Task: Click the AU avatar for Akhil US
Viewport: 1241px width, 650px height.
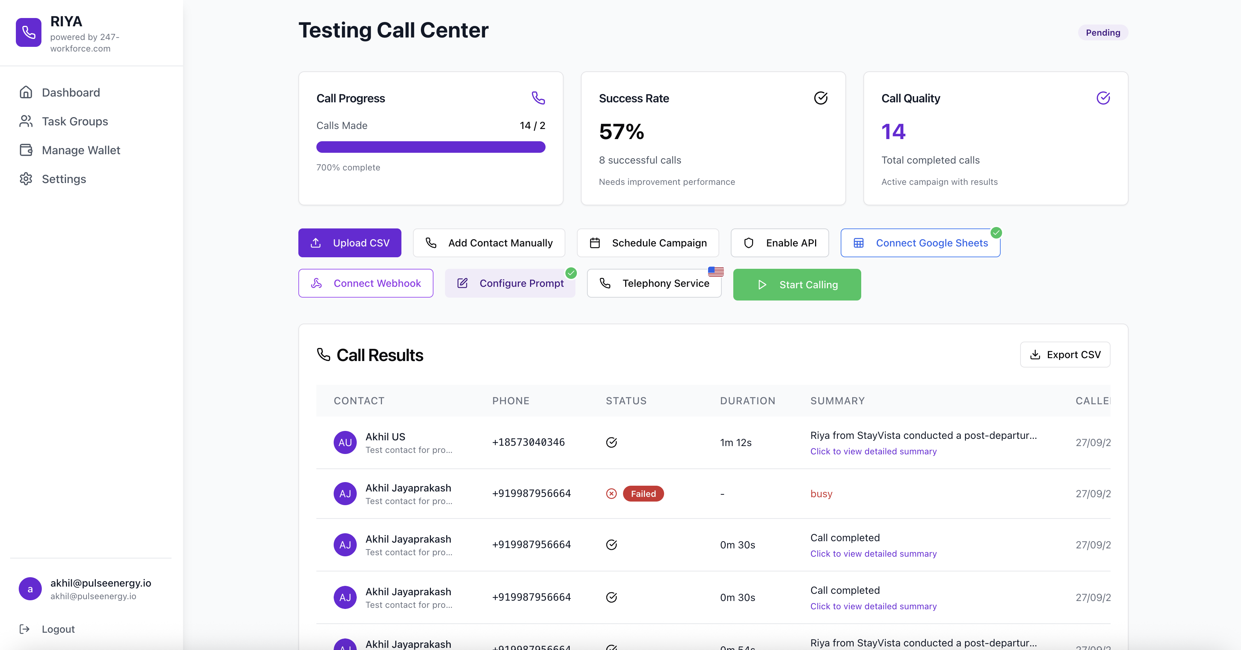Action: click(345, 442)
